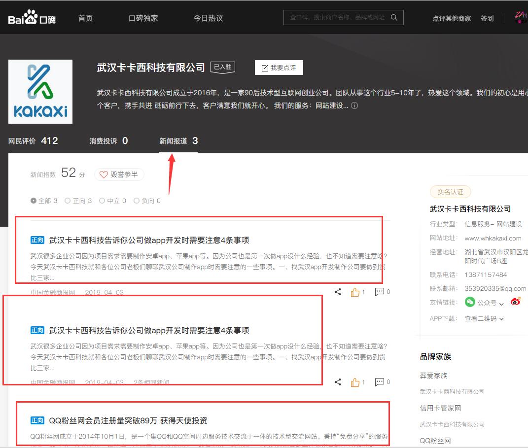The image size is (528, 448).
Task: Click the 2条相同新闻 link
Action: tap(151, 382)
